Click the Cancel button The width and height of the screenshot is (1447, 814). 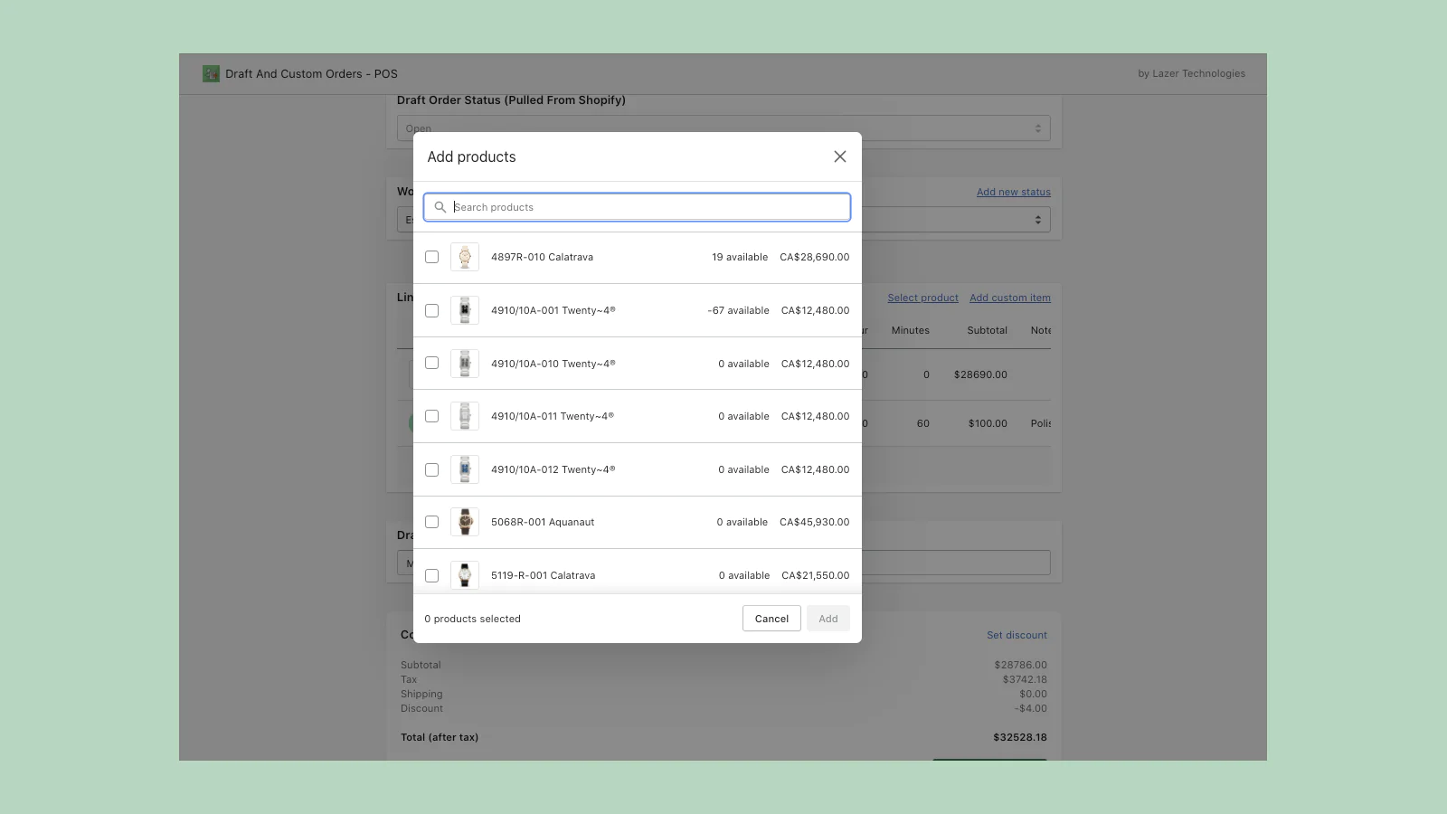pos(771,619)
